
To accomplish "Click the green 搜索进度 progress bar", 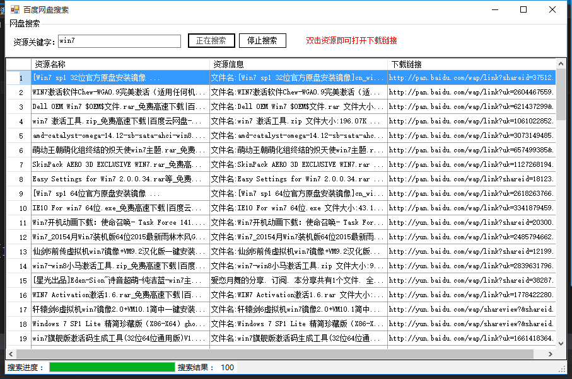I will point(112,367).
